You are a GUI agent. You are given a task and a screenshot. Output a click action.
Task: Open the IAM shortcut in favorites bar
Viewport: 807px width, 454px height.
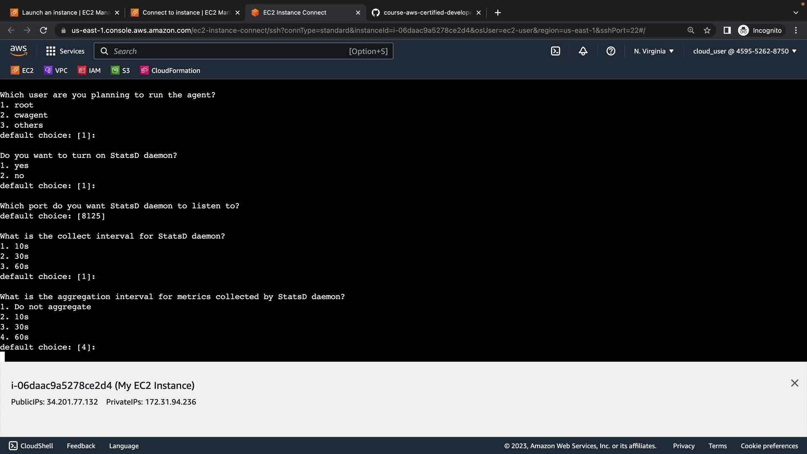point(89,71)
